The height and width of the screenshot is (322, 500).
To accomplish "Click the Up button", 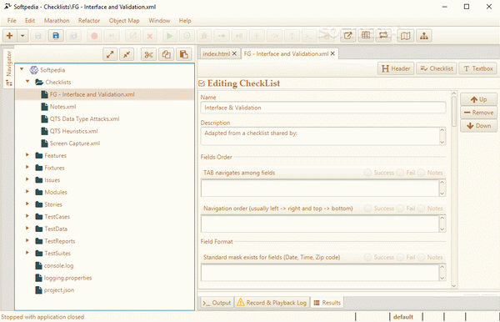I will (478, 99).
